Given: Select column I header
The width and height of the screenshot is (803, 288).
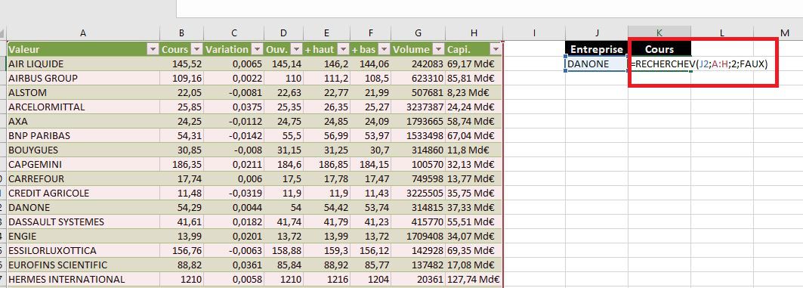Looking at the screenshot, I should click(x=534, y=33).
